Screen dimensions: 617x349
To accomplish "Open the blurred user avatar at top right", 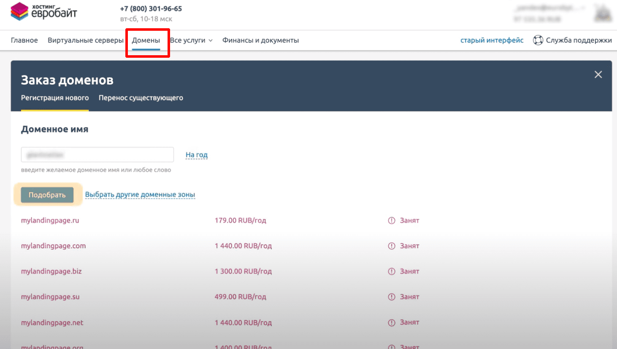I will point(603,13).
